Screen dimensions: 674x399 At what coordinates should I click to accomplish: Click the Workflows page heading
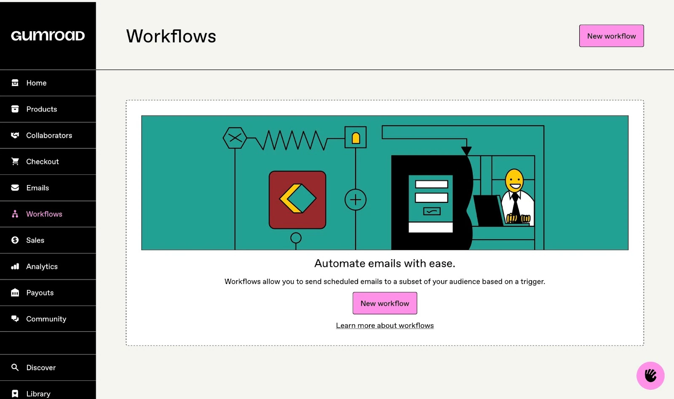pyautogui.click(x=171, y=36)
